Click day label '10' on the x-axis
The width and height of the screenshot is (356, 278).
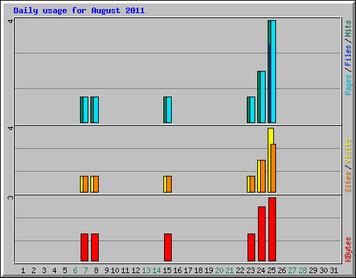tap(115, 270)
